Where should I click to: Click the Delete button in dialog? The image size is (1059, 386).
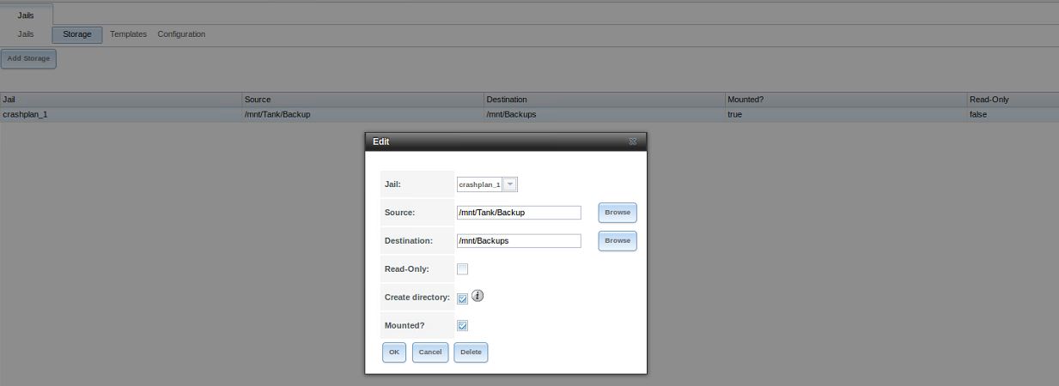471,352
